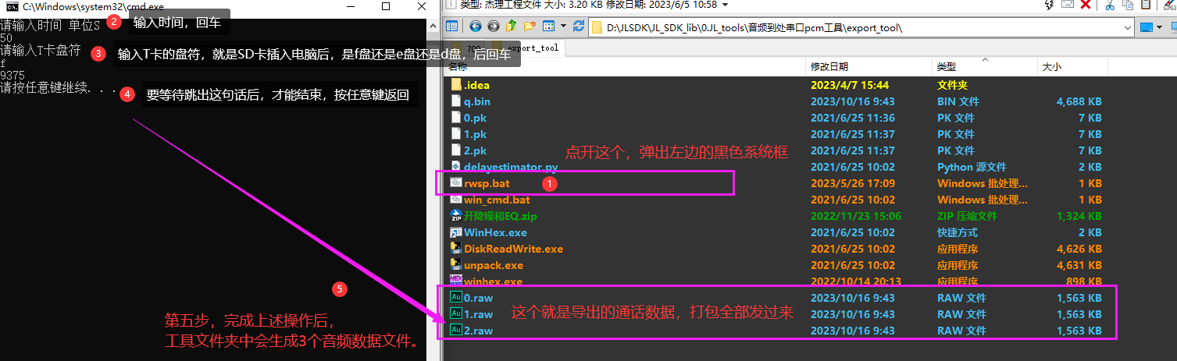Click the 文件夹 type cell
The image size is (1177, 361).
[953, 85]
